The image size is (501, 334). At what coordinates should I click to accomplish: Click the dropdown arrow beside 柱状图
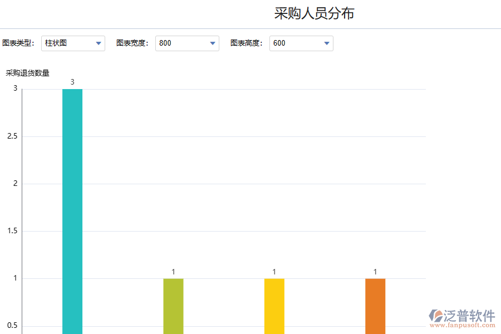99,43
